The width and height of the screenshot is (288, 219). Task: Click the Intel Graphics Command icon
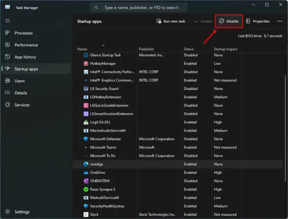pos(86,80)
